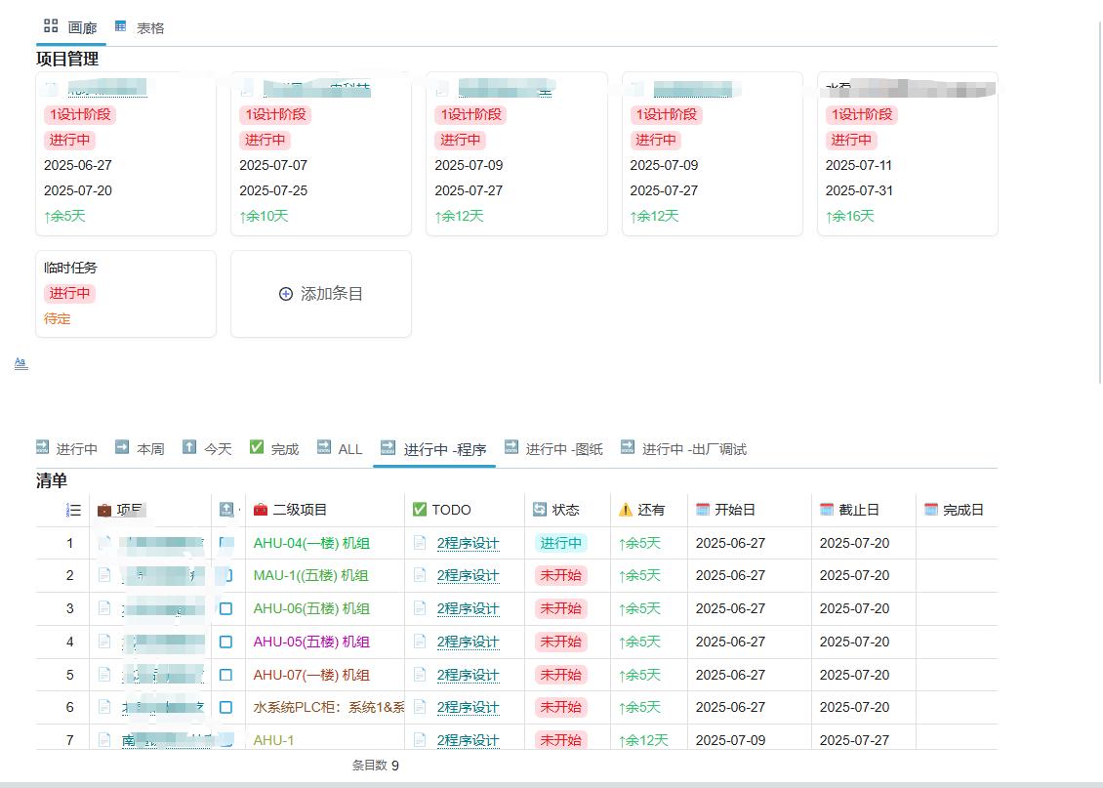Show the 完成 view with checkmark

click(274, 449)
